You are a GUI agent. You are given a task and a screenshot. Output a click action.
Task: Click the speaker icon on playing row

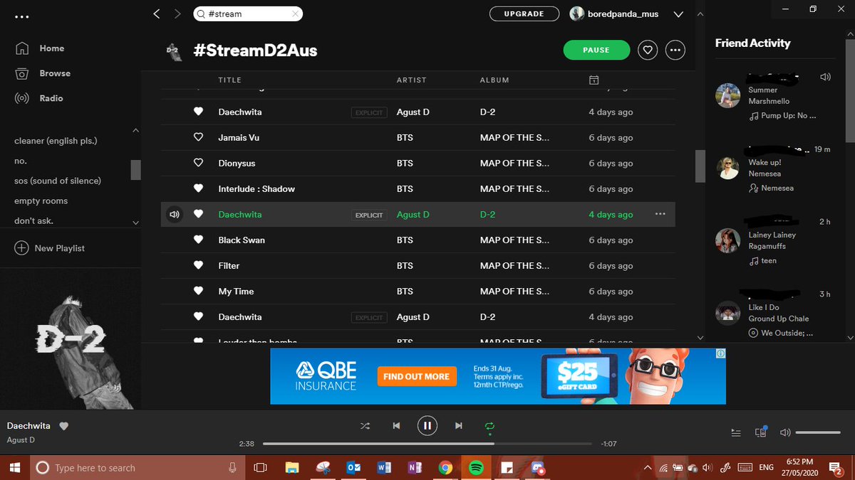173,214
